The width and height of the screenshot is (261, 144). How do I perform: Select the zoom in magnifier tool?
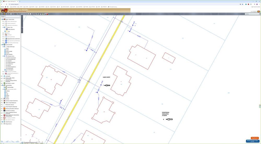tap(7, 14)
